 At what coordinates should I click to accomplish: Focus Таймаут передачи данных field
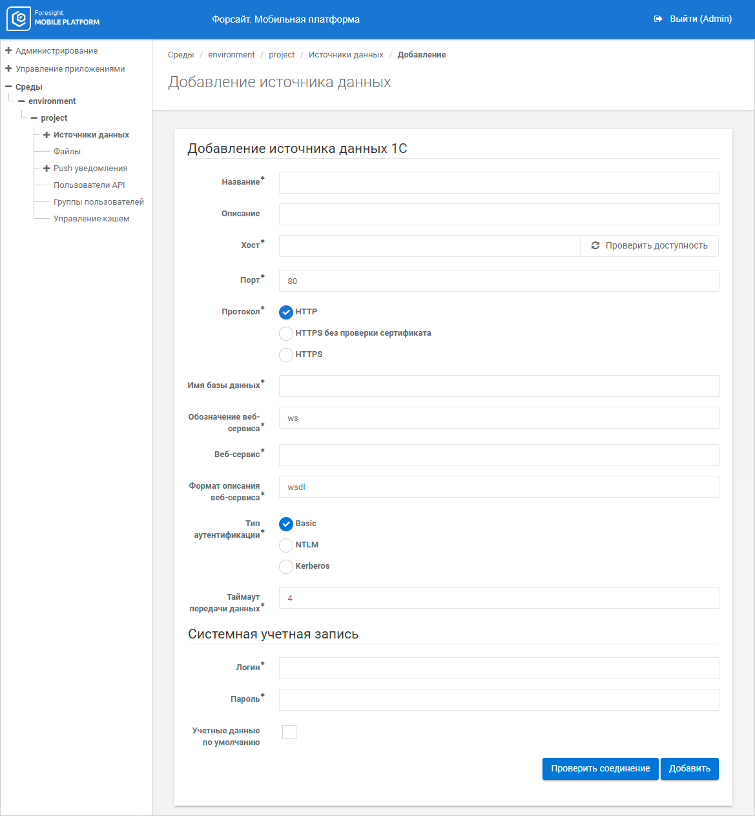pos(499,598)
